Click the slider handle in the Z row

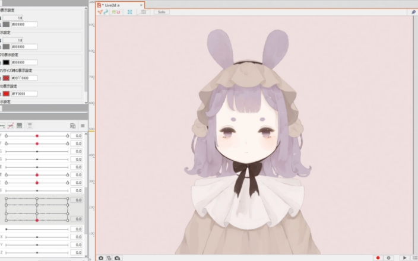37,253
